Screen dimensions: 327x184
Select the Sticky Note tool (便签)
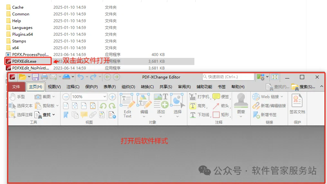click(221, 97)
